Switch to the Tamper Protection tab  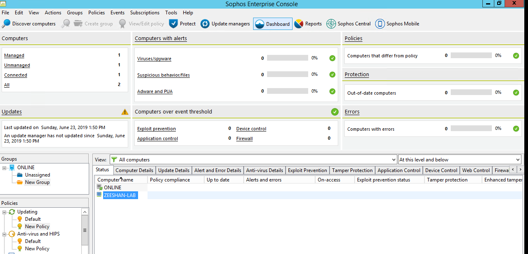pos(352,170)
